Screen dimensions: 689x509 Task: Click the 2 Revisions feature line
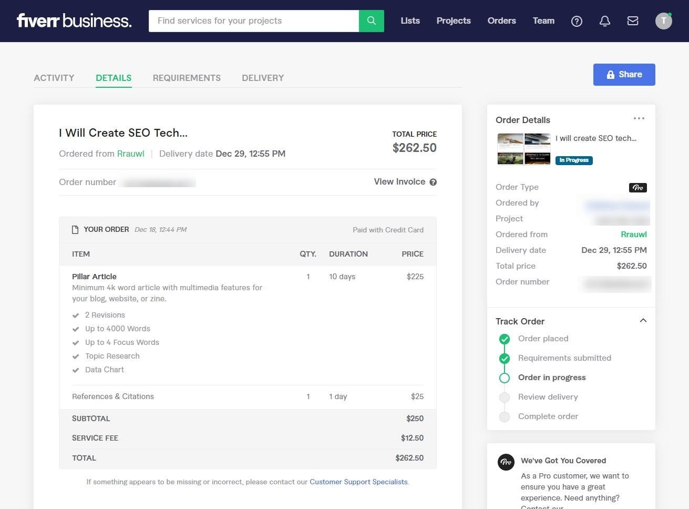coord(105,315)
